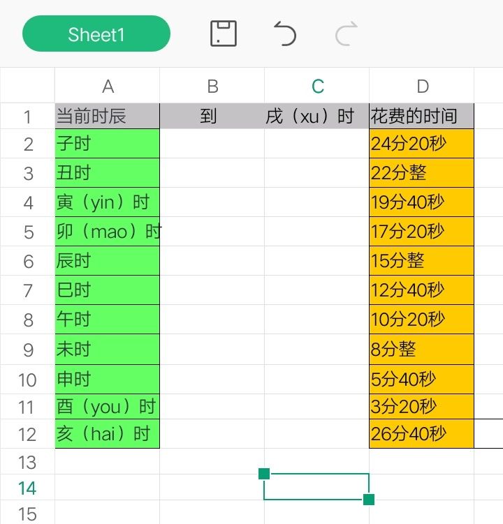Click the select-all corner box
This screenshot has height=524, width=503.
coord(27,86)
